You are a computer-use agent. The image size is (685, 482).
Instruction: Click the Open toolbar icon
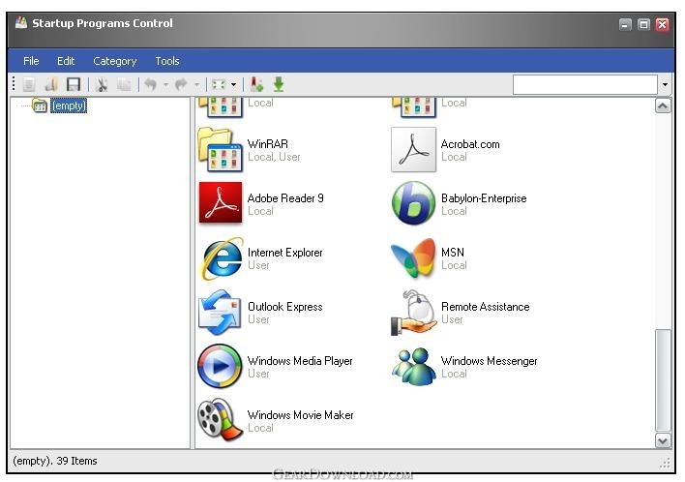coord(51,84)
